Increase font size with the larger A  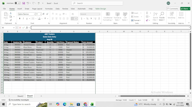click(x=43, y=14)
